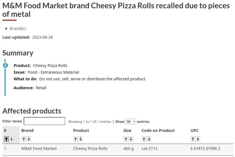Click the Code on Product header

tap(158, 130)
